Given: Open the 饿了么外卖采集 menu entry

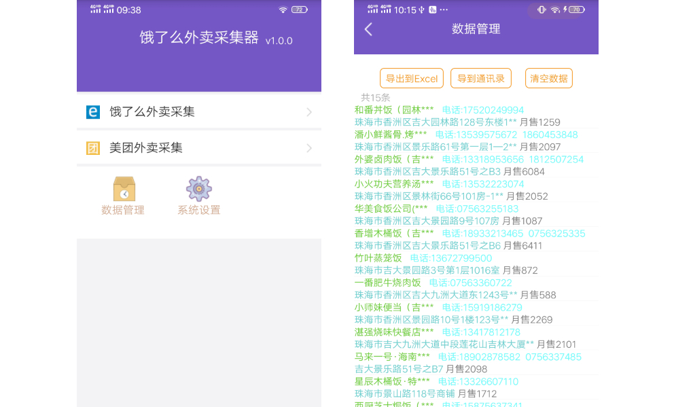Looking at the screenshot, I should pos(199,111).
